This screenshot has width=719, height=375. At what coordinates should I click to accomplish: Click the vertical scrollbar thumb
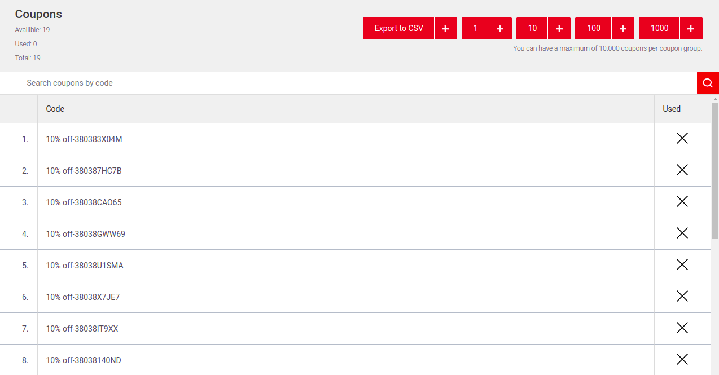pos(715,169)
